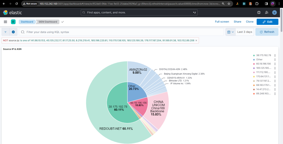Click the Not secure warning badge
This screenshot has height=144, width=283.
(30, 4)
